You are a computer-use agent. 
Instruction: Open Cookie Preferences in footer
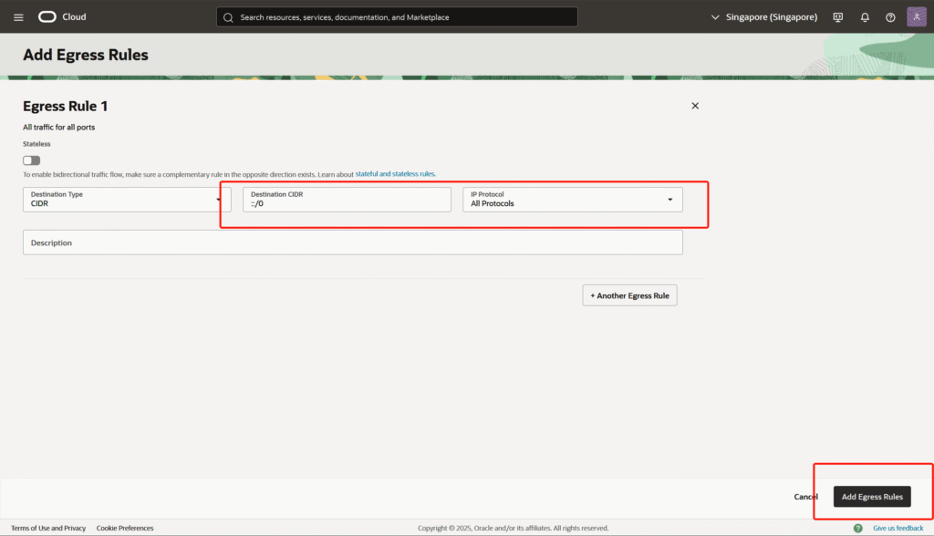[x=125, y=528]
